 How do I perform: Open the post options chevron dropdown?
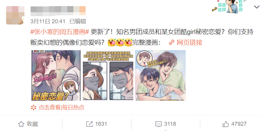pos(256,7)
